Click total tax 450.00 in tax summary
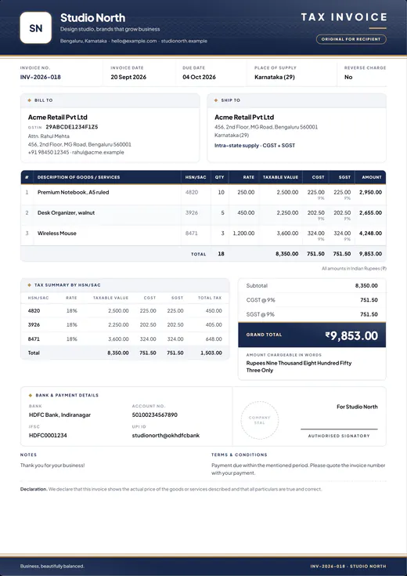Image resolution: width=407 pixels, height=576 pixels. (x=214, y=311)
